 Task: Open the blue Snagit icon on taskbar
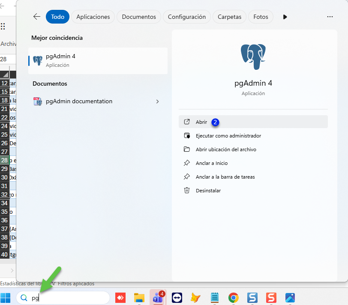252,298
